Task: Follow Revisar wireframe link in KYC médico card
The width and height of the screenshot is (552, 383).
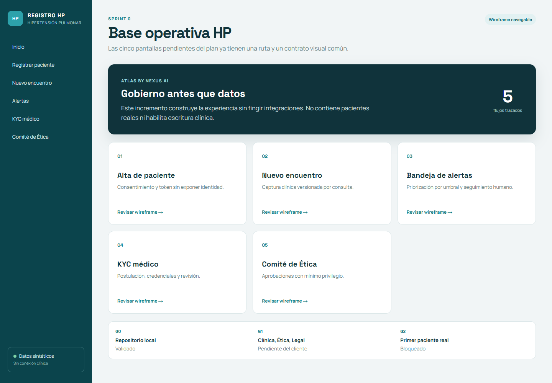Action: 140,301
